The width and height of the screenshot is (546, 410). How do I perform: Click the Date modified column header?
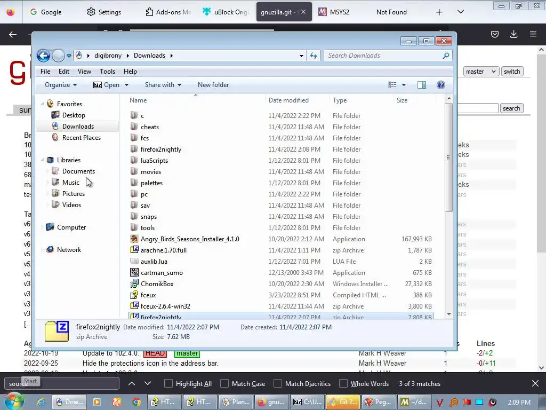(297, 100)
